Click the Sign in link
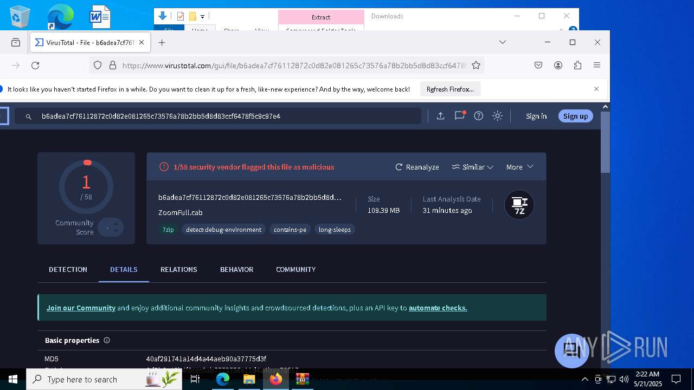 [x=536, y=116]
